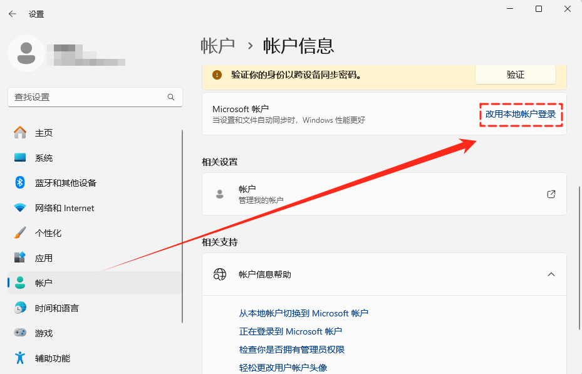The width and height of the screenshot is (582, 374).
Task: Collapse the 帐户信息帮助 section
Action: click(551, 274)
